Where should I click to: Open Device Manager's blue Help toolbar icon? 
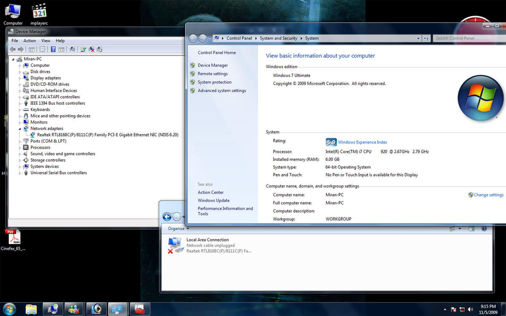click(53, 49)
